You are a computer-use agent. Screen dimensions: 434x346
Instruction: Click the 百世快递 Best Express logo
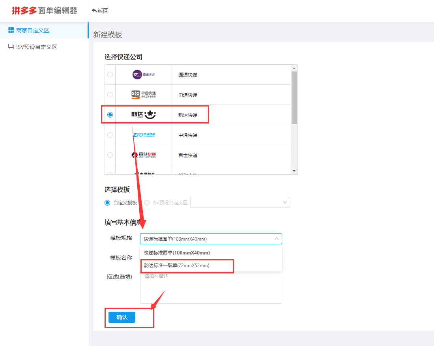click(x=144, y=155)
